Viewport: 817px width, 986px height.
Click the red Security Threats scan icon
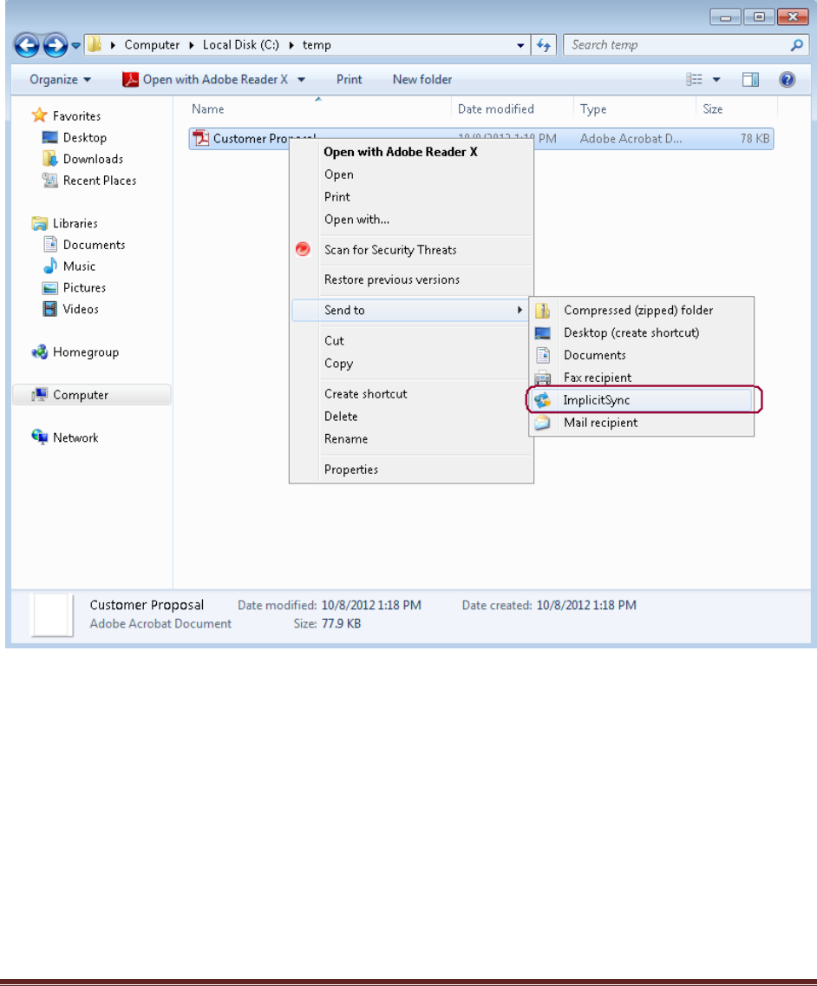point(303,250)
